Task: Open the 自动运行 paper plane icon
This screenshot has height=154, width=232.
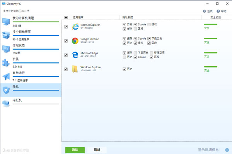Action: [x=6, y=76]
